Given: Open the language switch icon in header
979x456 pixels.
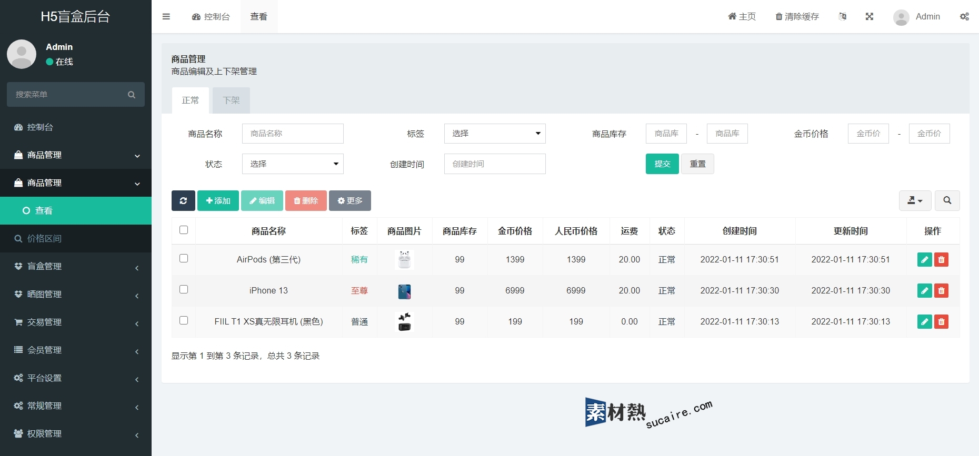Looking at the screenshot, I should coord(842,16).
